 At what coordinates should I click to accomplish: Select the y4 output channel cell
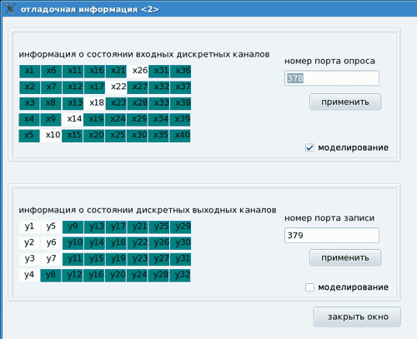29,276
